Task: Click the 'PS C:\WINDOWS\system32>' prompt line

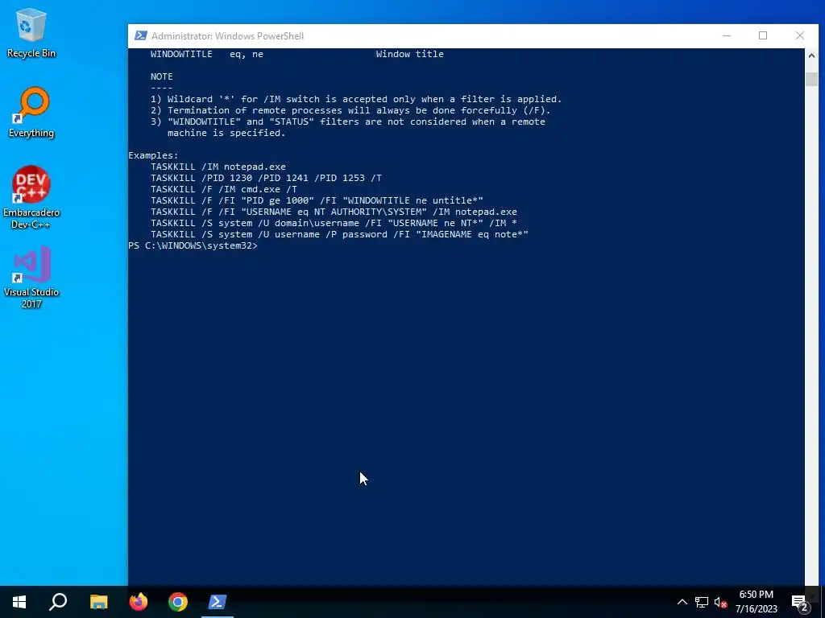Action: click(193, 245)
